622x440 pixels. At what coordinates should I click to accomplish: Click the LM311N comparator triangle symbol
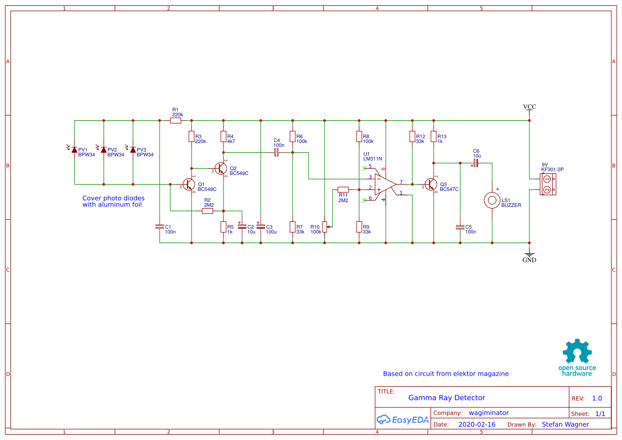pos(385,185)
